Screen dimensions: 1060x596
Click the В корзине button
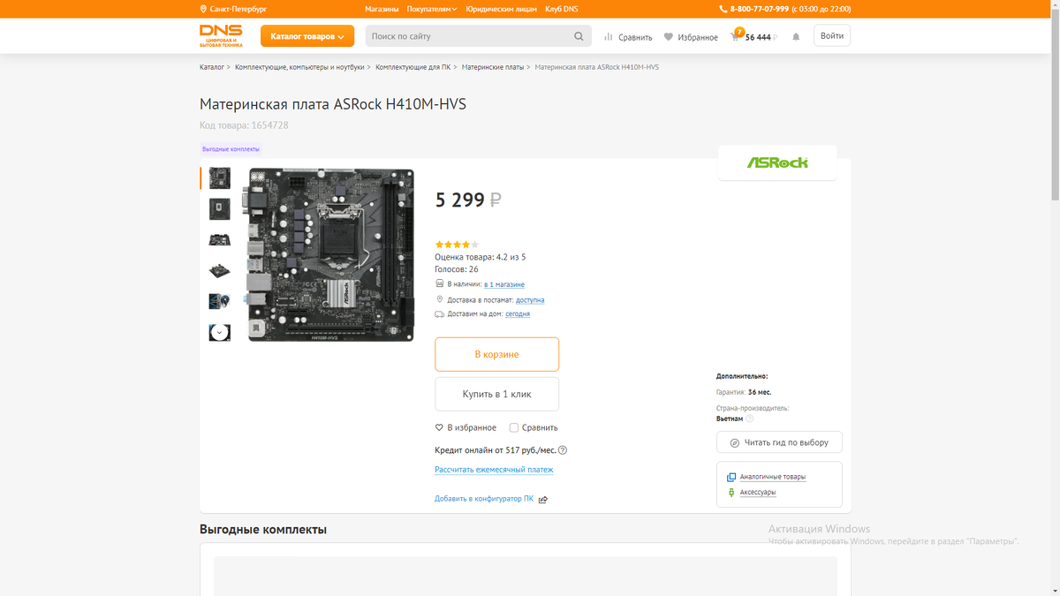point(496,354)
